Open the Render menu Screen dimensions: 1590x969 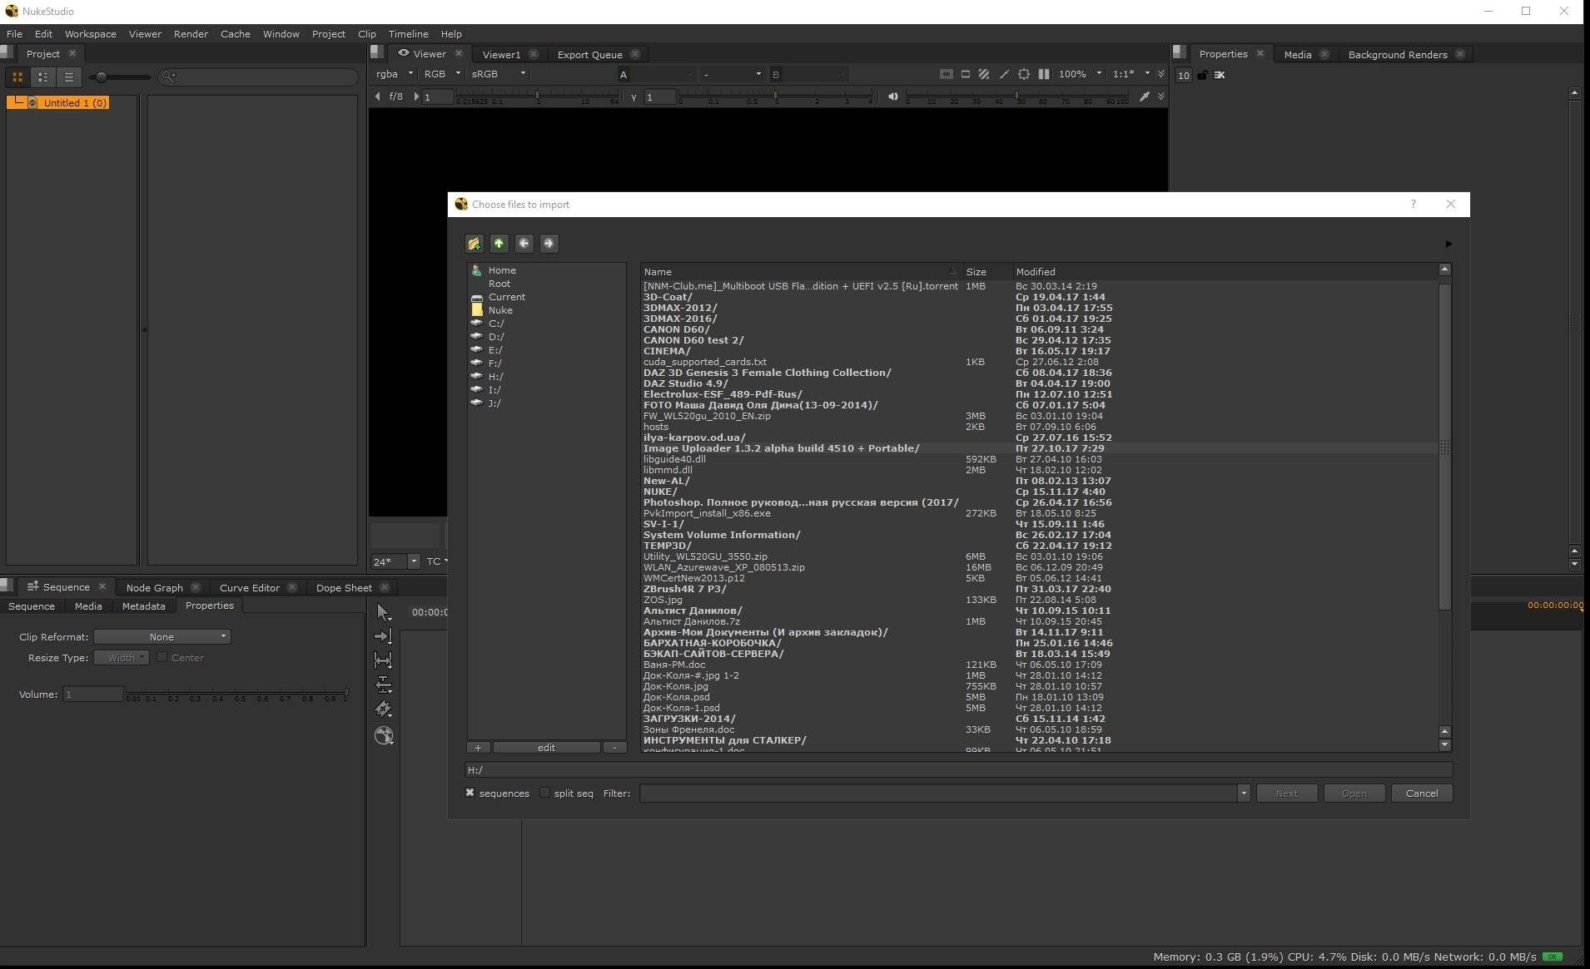pyautogui.click(x=191, y=34)
